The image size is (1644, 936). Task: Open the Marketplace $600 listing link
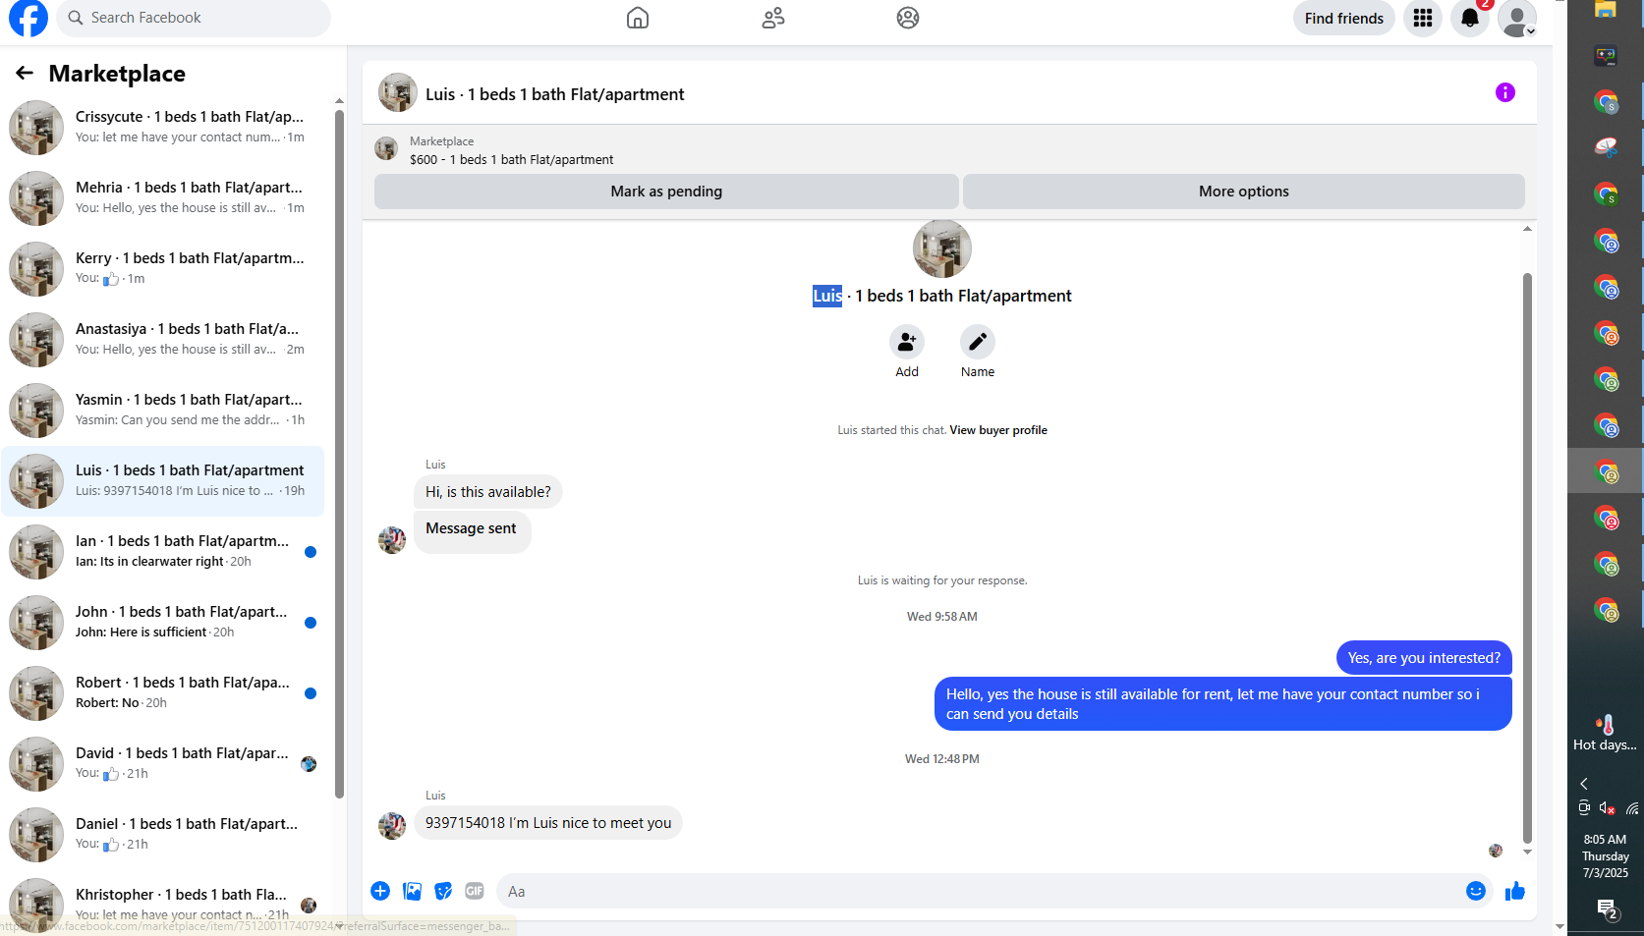coord(511,159)
